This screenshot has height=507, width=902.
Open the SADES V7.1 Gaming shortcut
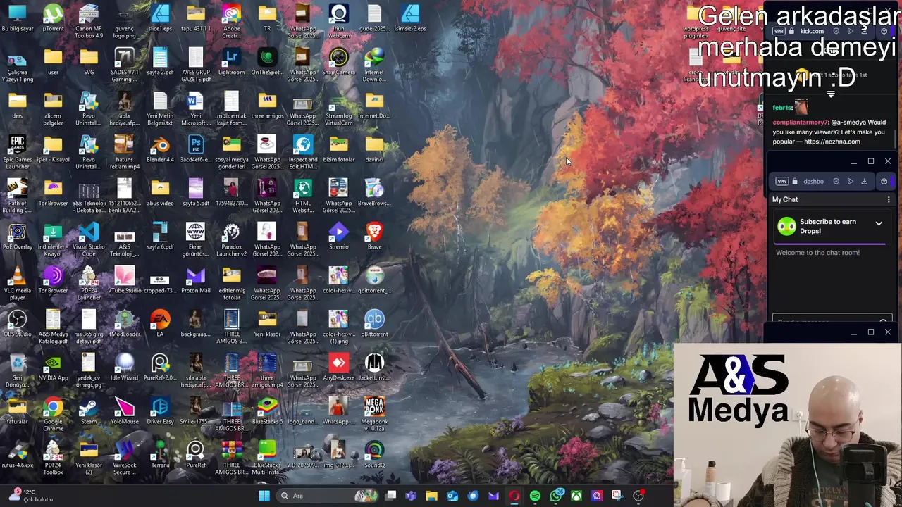(x=124, y=65)
